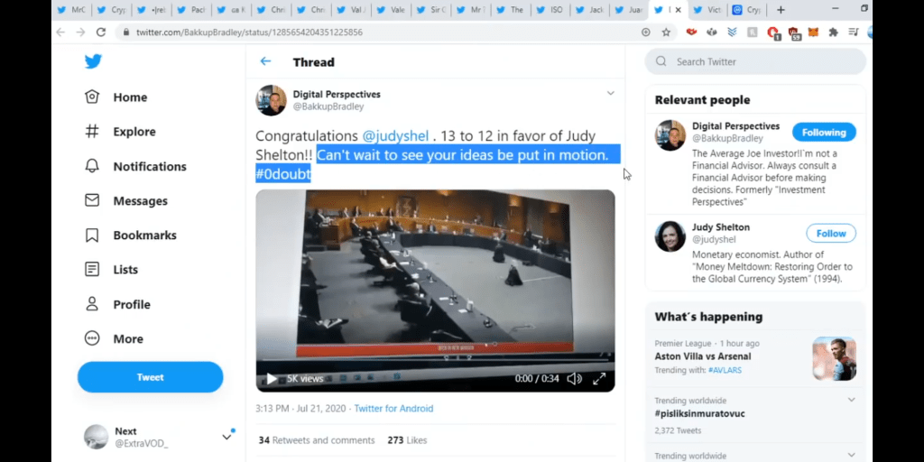Mute the video volume
This screenshot has height=462, width=924.
pyautogui.click(x=574, y=379)
